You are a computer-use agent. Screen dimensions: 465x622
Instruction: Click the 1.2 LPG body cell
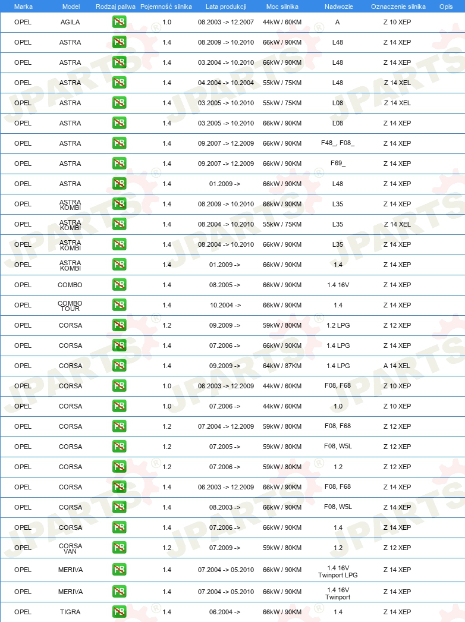(x=338, y=325)
